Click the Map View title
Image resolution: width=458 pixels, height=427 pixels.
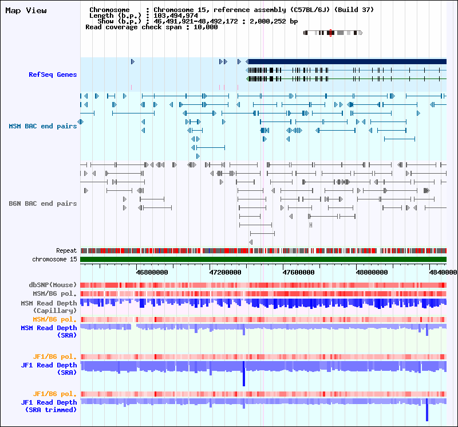tap(26, 10)
